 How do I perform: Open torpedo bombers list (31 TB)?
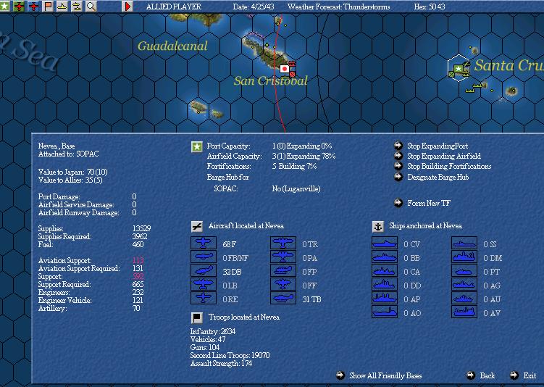[283, 298]
